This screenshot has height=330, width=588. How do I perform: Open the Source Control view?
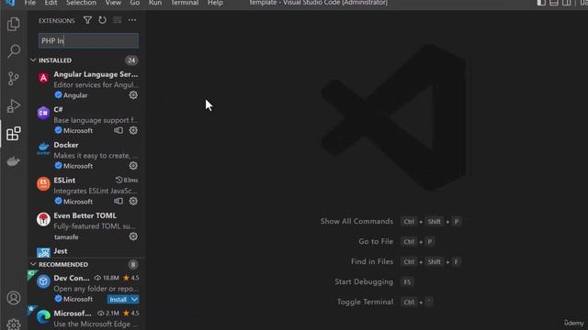(x=14, y=79)
